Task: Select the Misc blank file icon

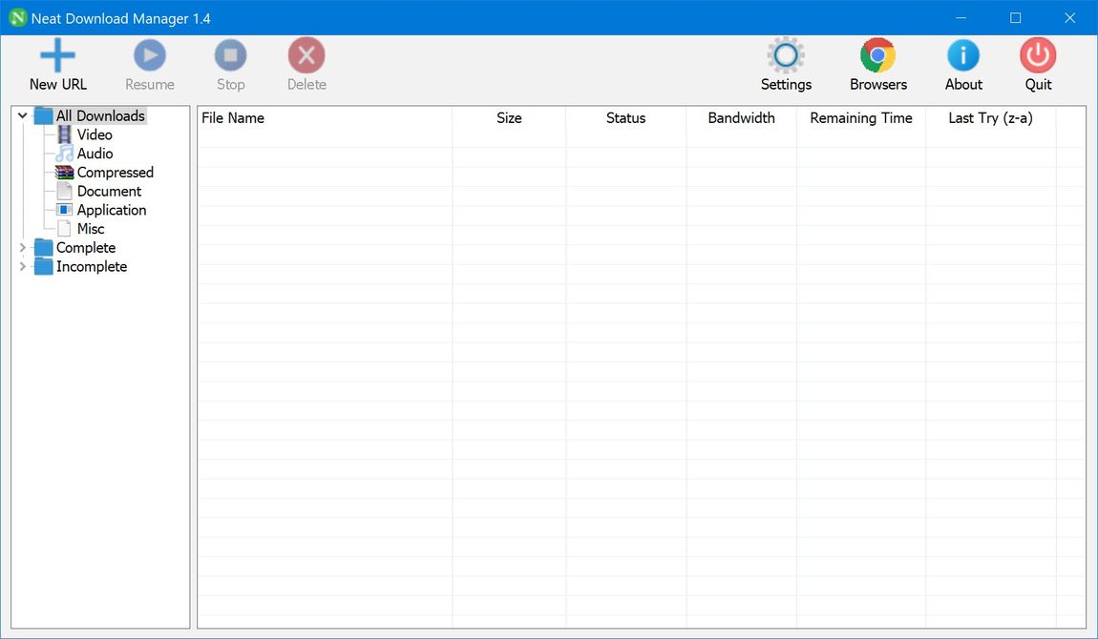Action: (64, 229)
